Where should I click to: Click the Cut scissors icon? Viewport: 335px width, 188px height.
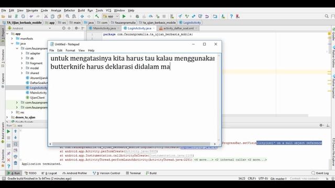click(46, 16)
